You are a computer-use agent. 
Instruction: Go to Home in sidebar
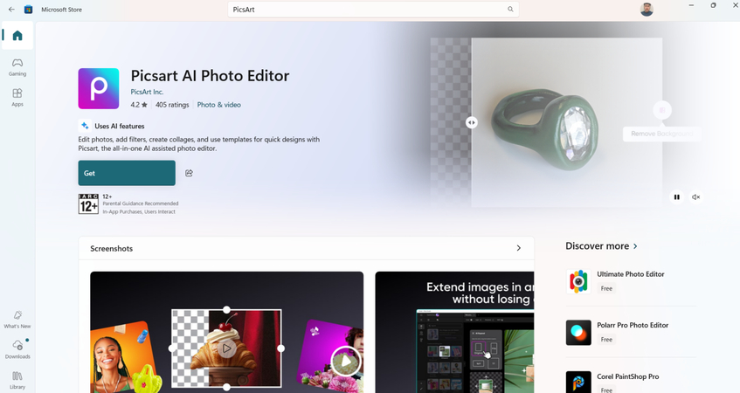(17, 36)
